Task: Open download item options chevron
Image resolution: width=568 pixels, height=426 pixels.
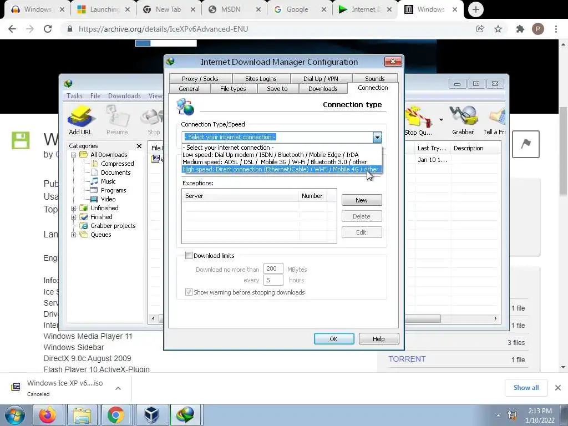Action: click(118, 388)
